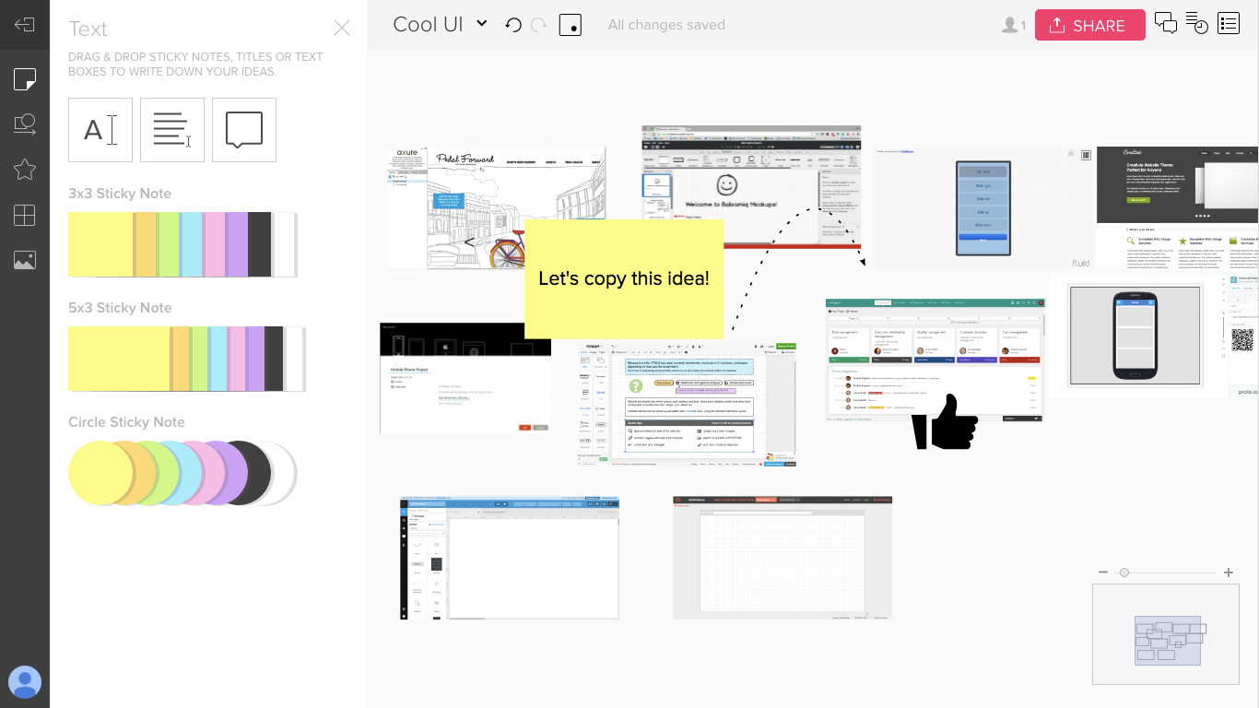Screen dimensions: 1259x708
Task: Open the grid templates sidebar icon
Action: tap(25, 215)
